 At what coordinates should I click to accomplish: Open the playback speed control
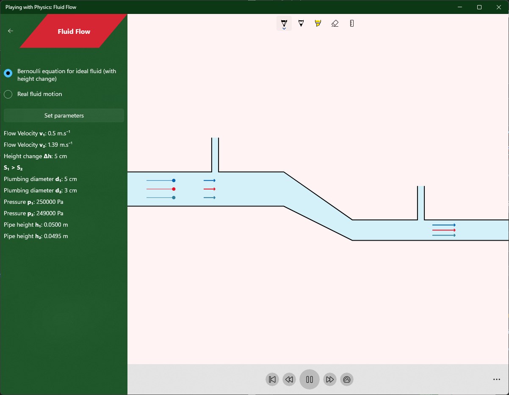point(347,379)
